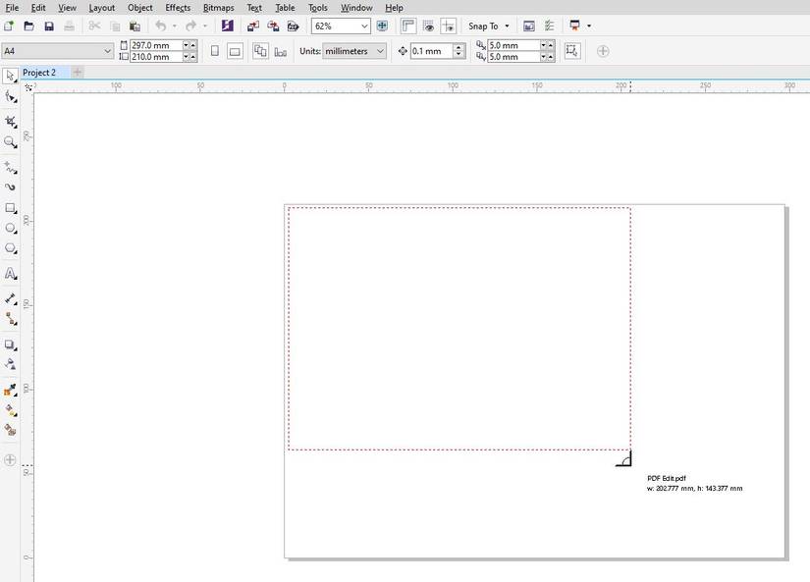Select the Pick tool

11,77
